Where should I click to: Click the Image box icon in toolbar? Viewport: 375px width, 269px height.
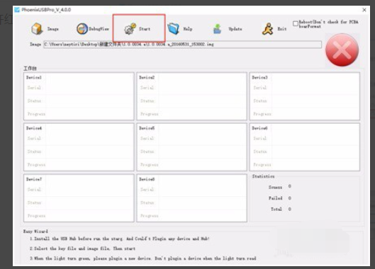point(37,29)
